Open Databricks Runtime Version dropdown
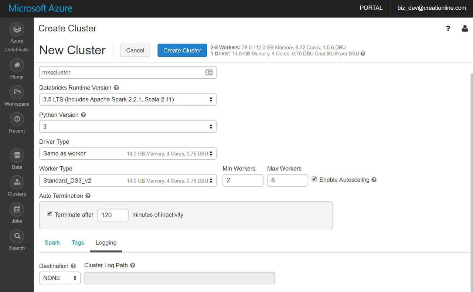473x292 pixels. 128,99
